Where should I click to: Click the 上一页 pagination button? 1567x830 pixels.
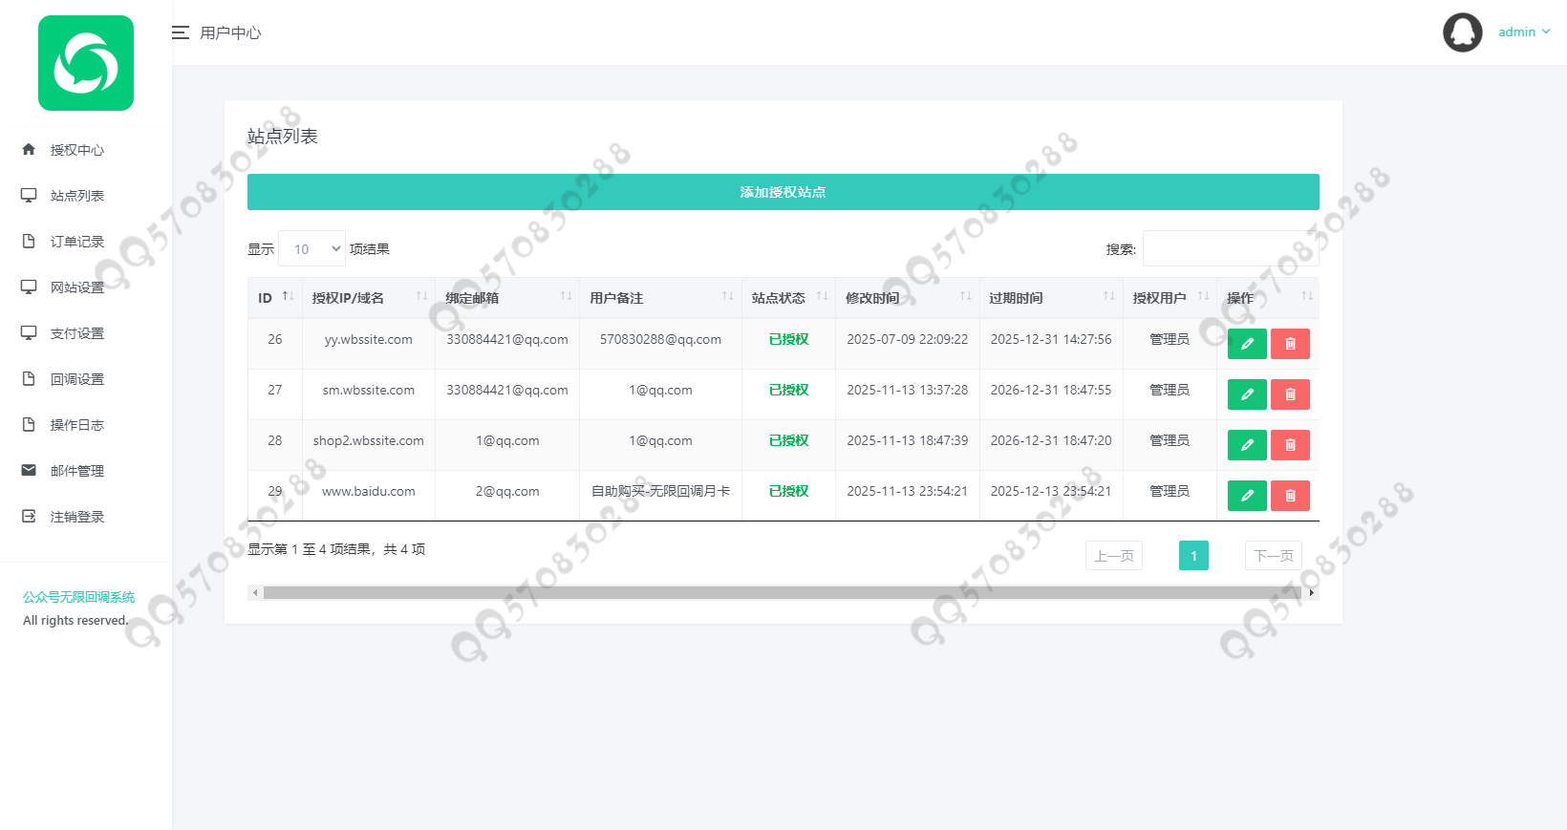pos(1114,556)
